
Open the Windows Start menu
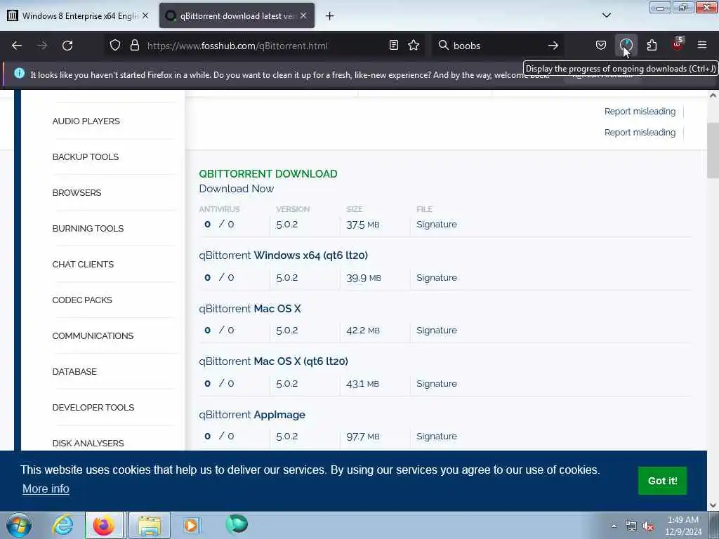pyautogui.click(x=19, y=525)
